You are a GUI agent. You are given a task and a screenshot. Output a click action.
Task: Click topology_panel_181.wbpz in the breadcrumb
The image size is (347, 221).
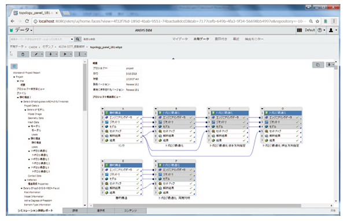106,47
